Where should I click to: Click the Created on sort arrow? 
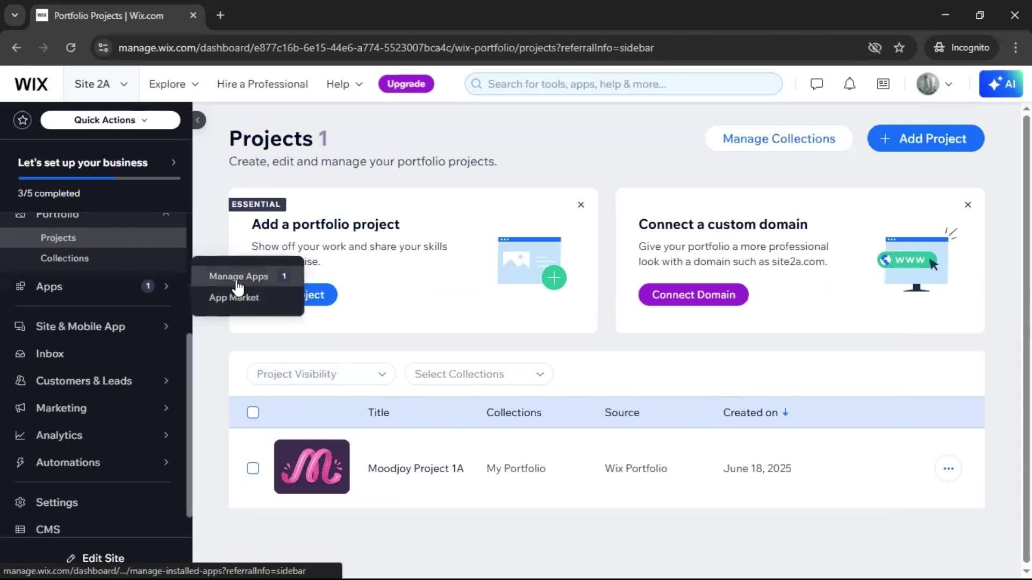tap(785, 412)
